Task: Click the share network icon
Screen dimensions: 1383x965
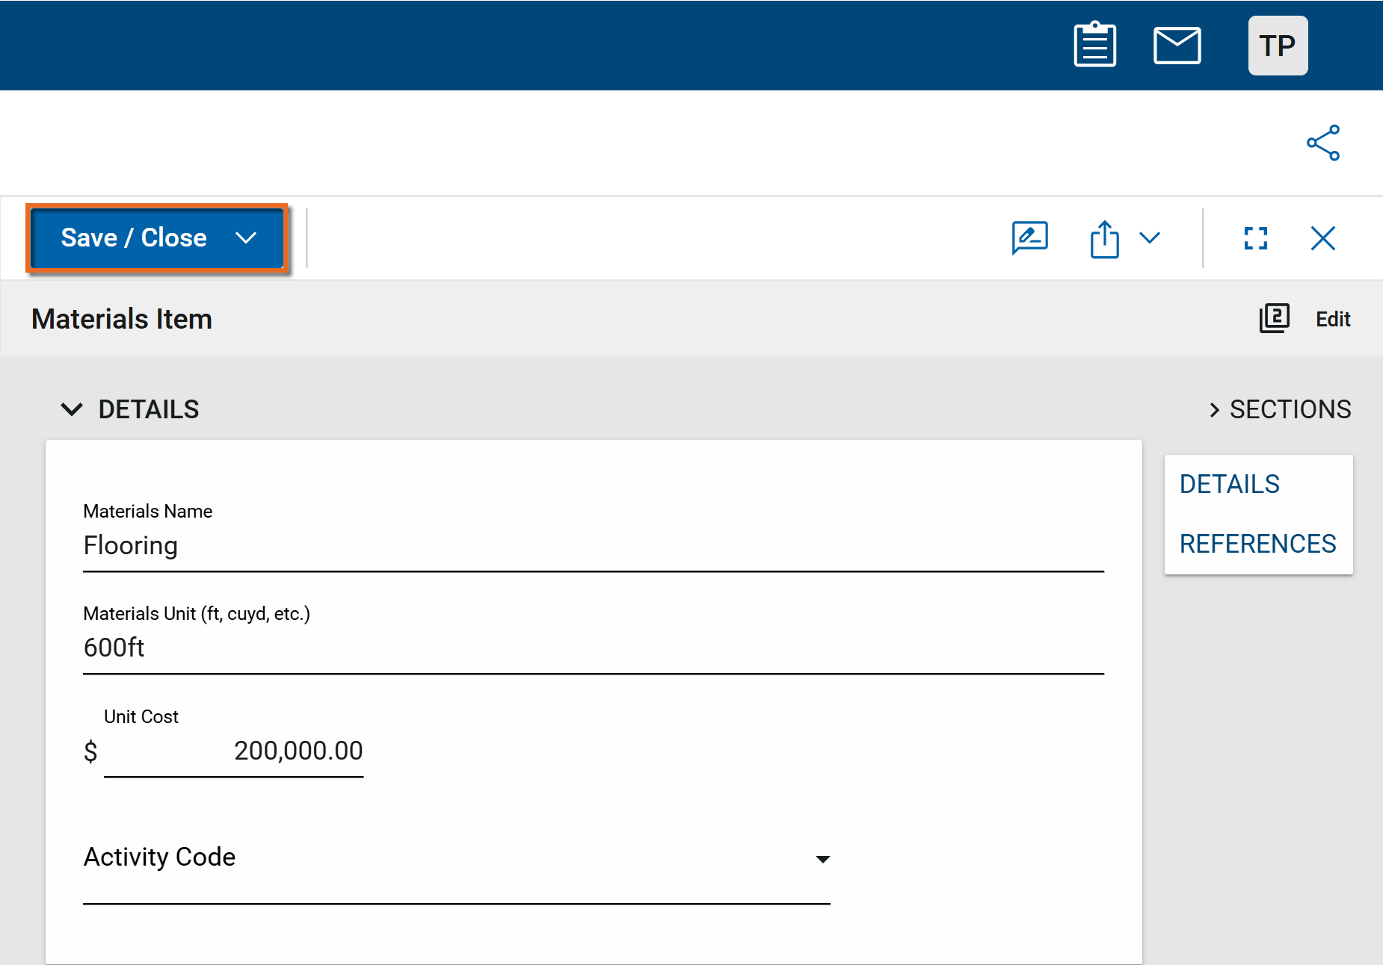Action: 1322,143
